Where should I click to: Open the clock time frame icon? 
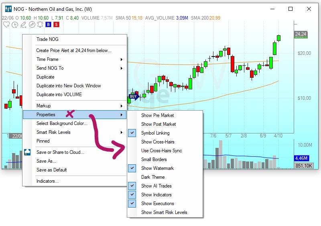tap(15, 25)
